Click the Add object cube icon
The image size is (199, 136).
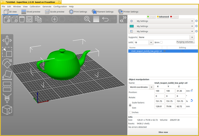pyautogui.click(x=7, y=19)
